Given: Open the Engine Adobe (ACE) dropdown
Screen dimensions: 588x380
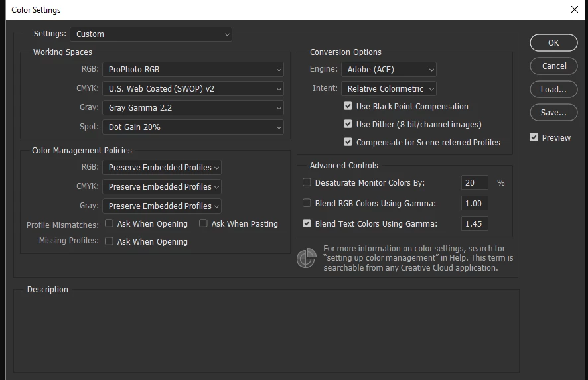Looking at the screenshot, I should coord(388,70).
